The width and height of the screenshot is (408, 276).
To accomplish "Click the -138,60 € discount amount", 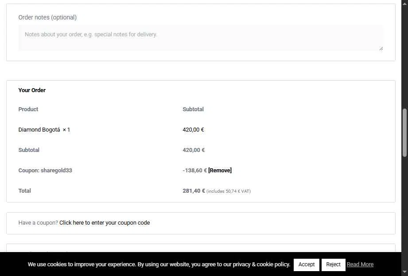I will [194, 171].
